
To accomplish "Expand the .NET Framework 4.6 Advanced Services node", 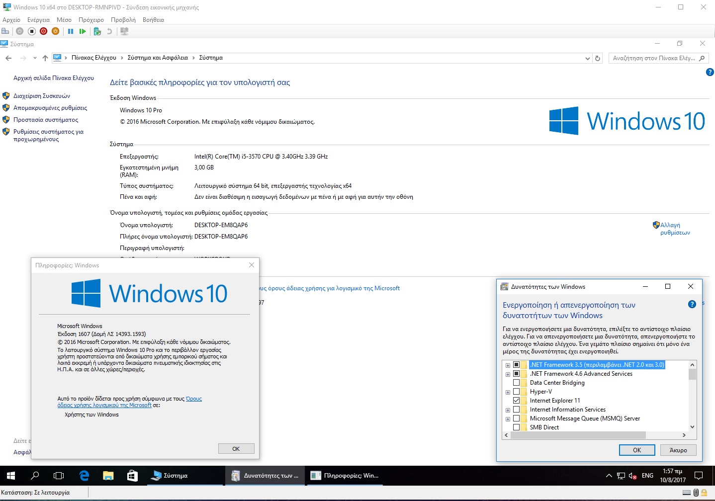I will (x=508, y=374).
